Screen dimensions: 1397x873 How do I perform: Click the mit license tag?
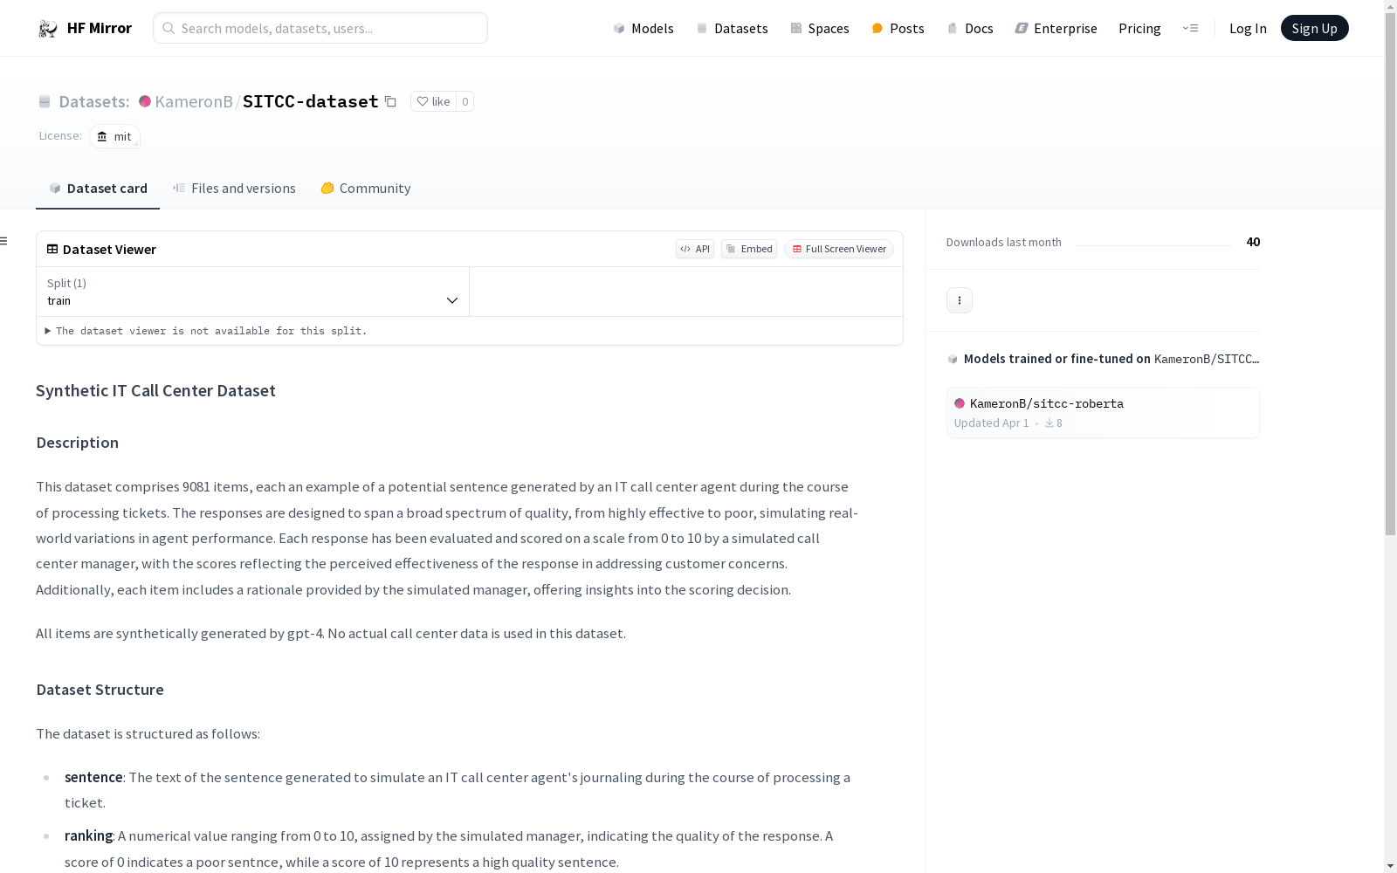click(114, 137)
